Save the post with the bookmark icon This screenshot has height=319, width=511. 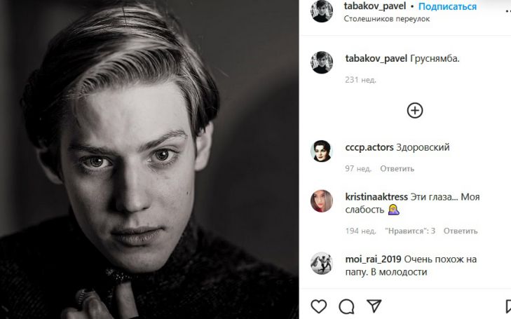click(x=507, y=306)
